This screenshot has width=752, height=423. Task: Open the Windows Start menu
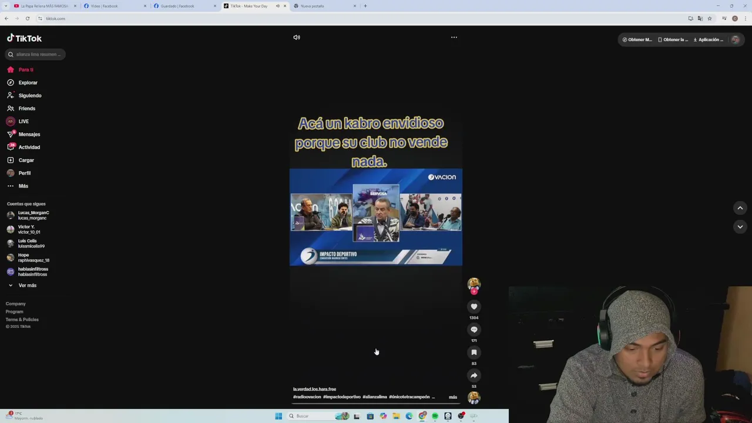[278, 416]
